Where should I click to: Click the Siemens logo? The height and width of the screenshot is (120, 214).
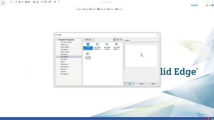tap(194, 5)
